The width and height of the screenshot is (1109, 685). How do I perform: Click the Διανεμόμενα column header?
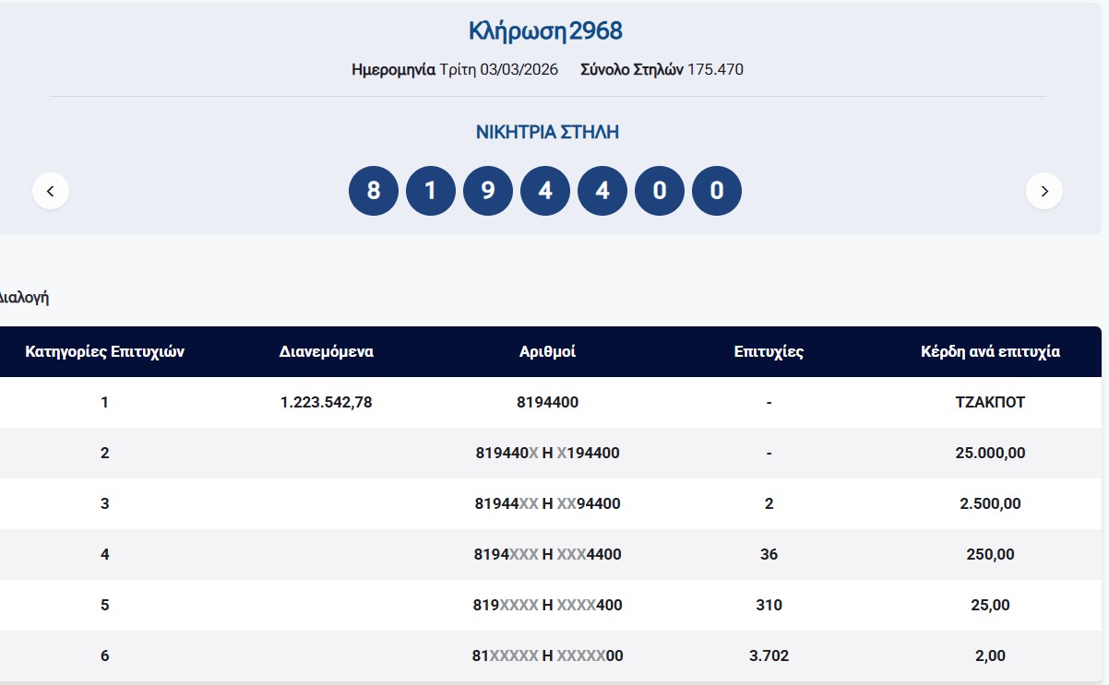click(x=326, y=351)
